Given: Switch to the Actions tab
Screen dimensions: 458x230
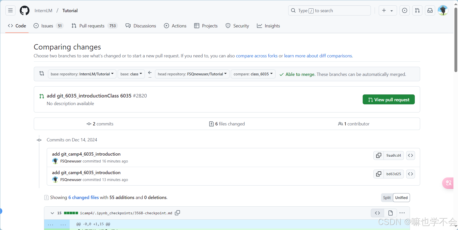Looking at the screenshot, I should pos(175,26).
